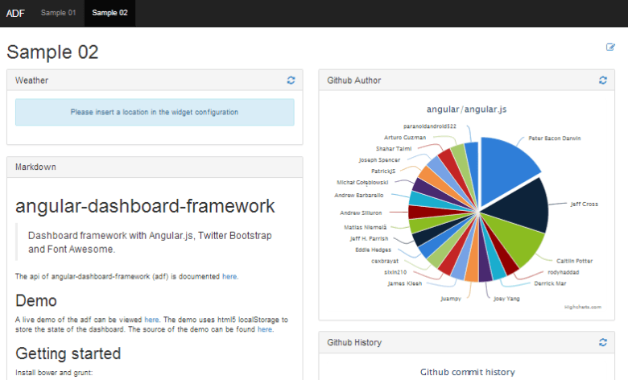Click the James Kleeh chart label
The height and width of the screenshot is (380, 628).
click(404, 283)
